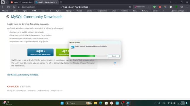Image resolution: width=190 pixels, height=106 pixels.
Task: Click the padlock site security icon
Action: coord(19,7)
